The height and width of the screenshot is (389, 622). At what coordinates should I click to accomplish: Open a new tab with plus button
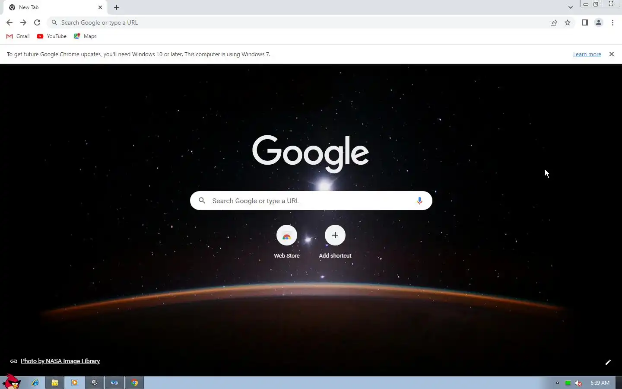pyautogui.click(x=117, y=7)
